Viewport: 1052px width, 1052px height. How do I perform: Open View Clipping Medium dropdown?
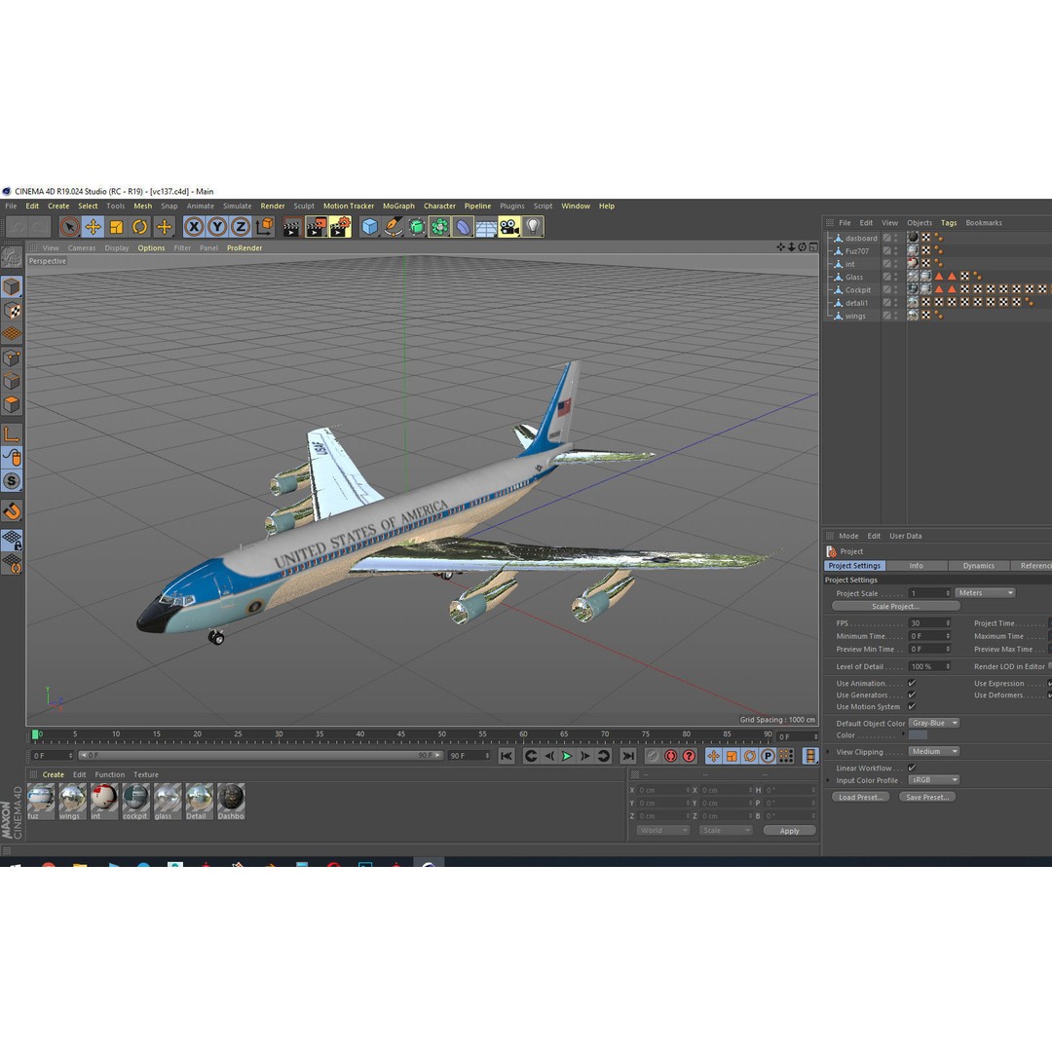(x=934, y=751)
